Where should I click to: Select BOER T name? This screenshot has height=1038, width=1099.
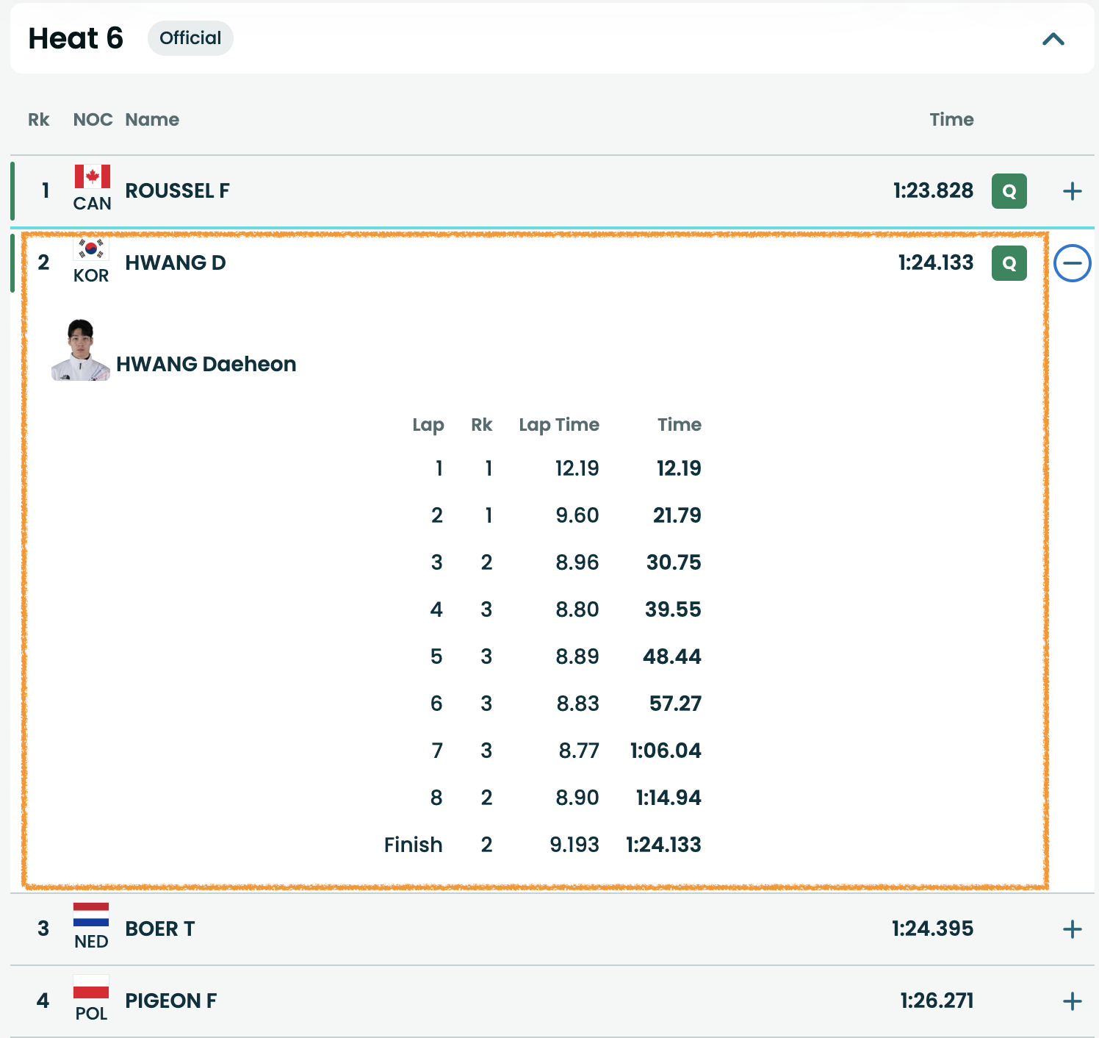tap(159, 929)
